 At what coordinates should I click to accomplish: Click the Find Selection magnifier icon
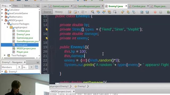pyautogui.click(x=92, y=12)
